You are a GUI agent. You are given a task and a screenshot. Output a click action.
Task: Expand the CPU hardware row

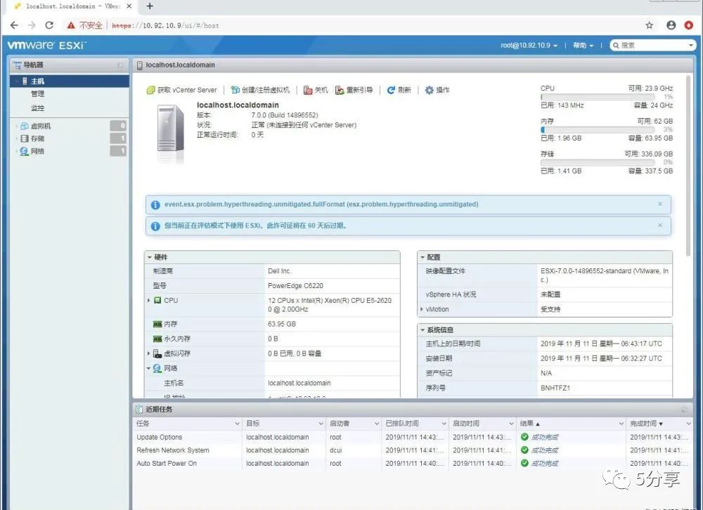click(x=148, y=300)
